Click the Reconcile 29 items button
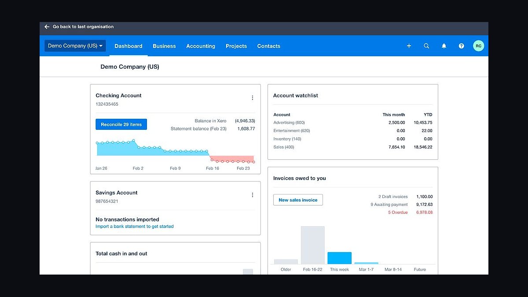This screenshot has height=297, width=528. (x=121, y=125)
